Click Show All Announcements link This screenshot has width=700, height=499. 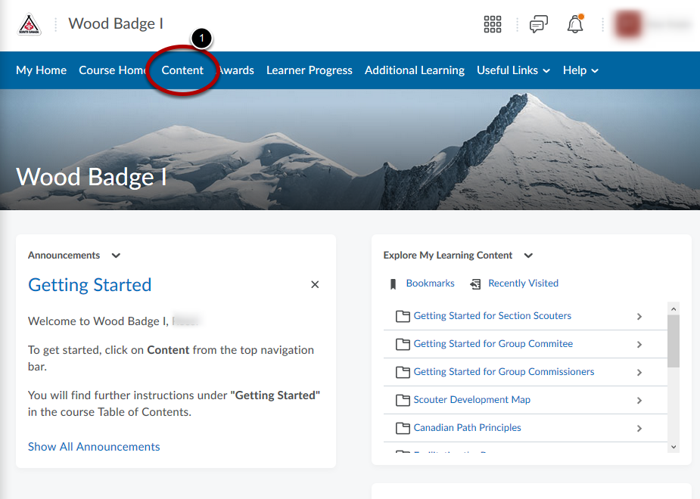tap(94, 447)
